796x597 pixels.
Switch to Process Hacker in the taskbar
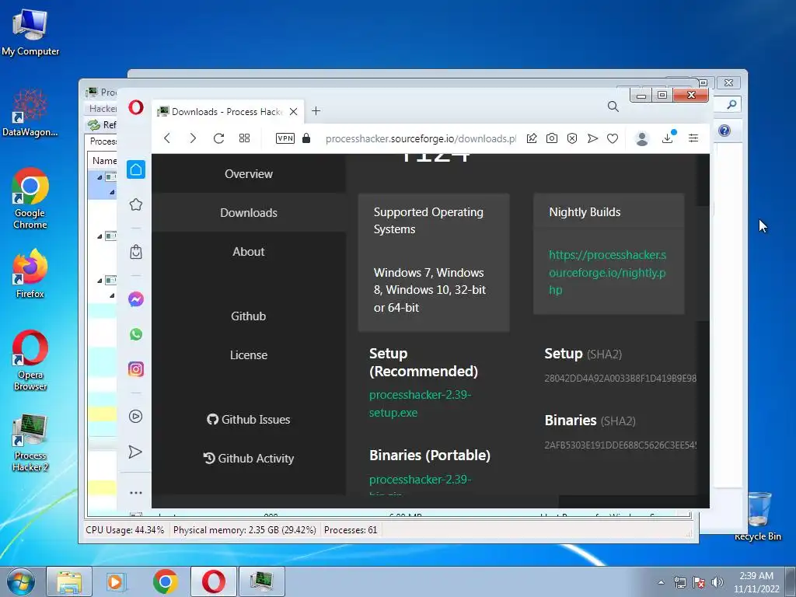click(x=262, y=581)
